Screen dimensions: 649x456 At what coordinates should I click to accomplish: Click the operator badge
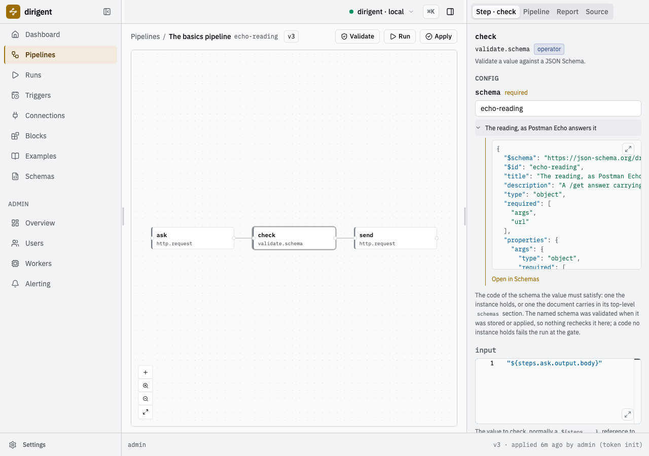549,49
